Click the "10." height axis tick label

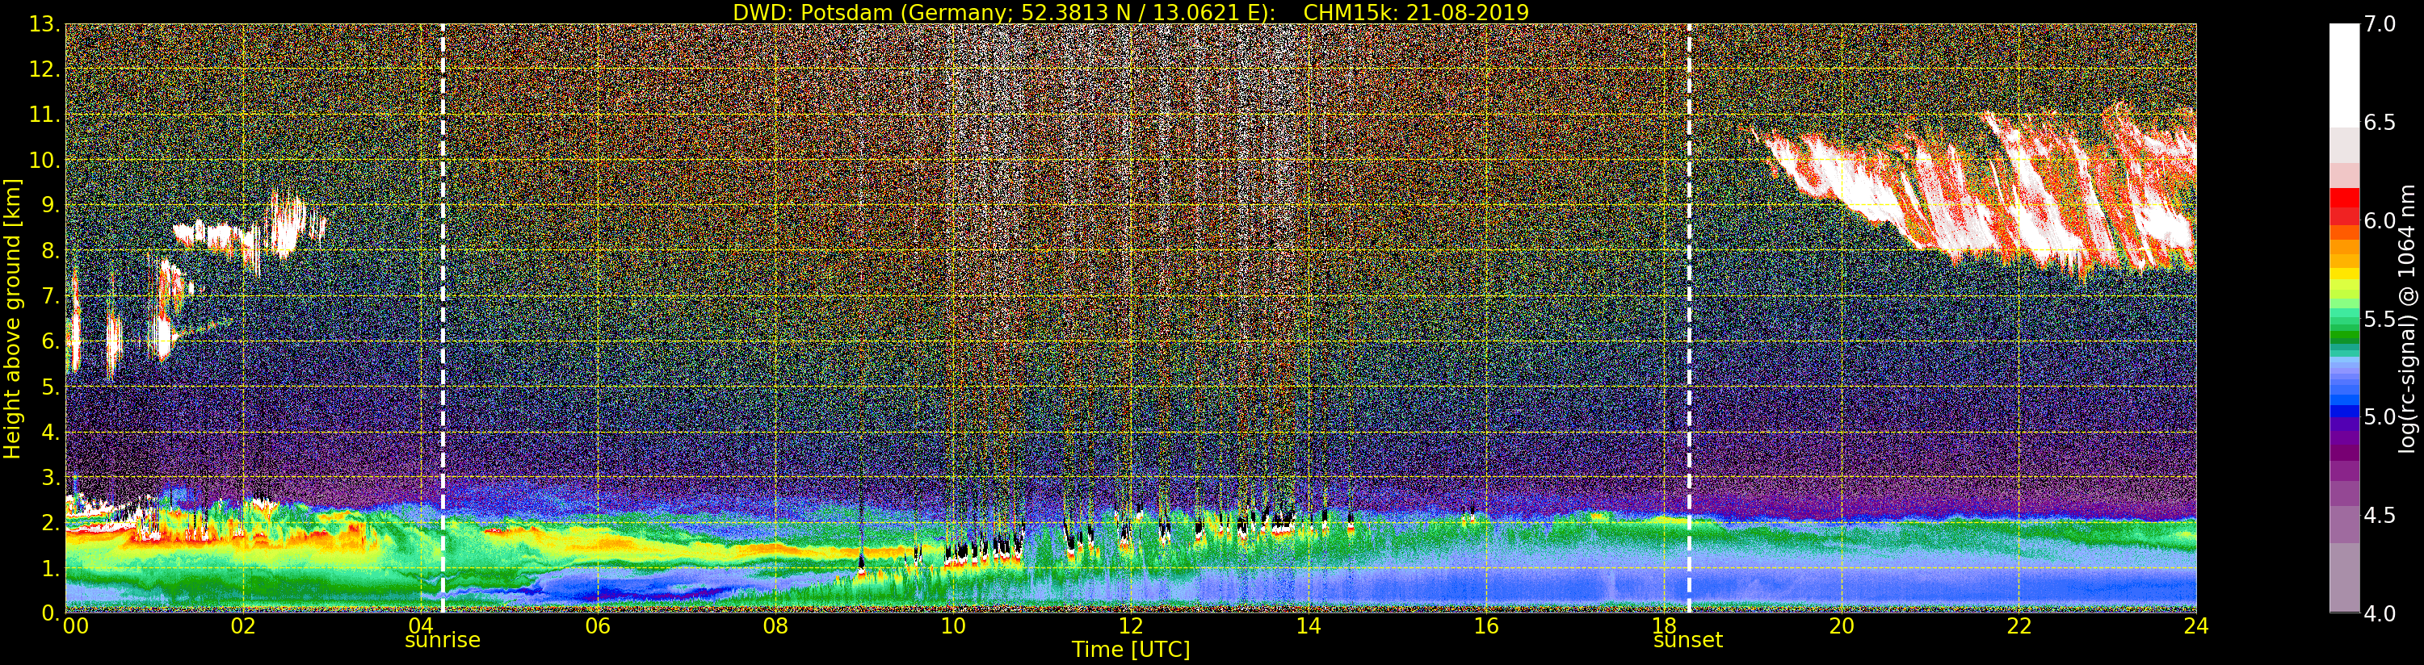coord(44,160)
